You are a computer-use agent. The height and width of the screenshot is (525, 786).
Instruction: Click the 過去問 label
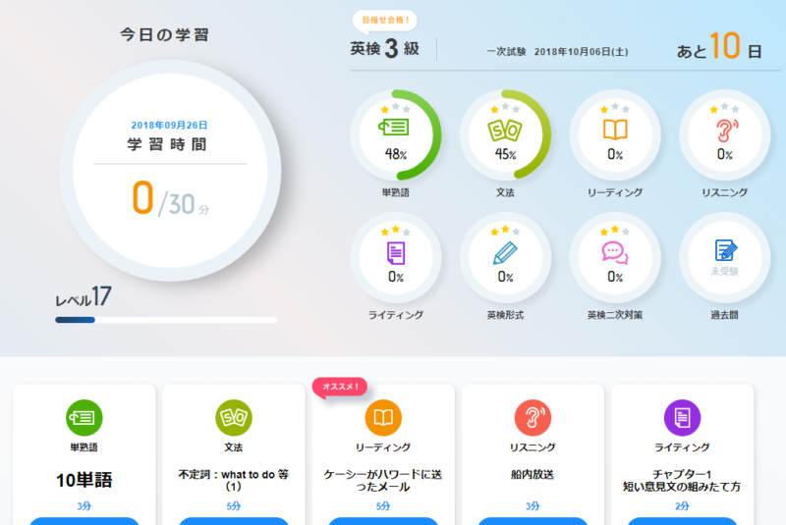click(725, 315)
